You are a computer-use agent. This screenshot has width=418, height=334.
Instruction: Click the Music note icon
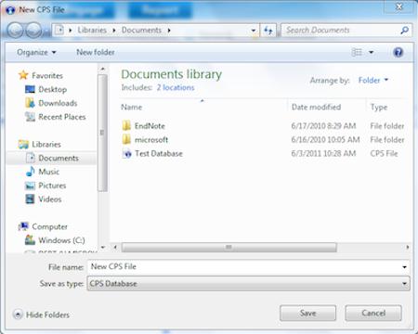click(x=30, y=172)
